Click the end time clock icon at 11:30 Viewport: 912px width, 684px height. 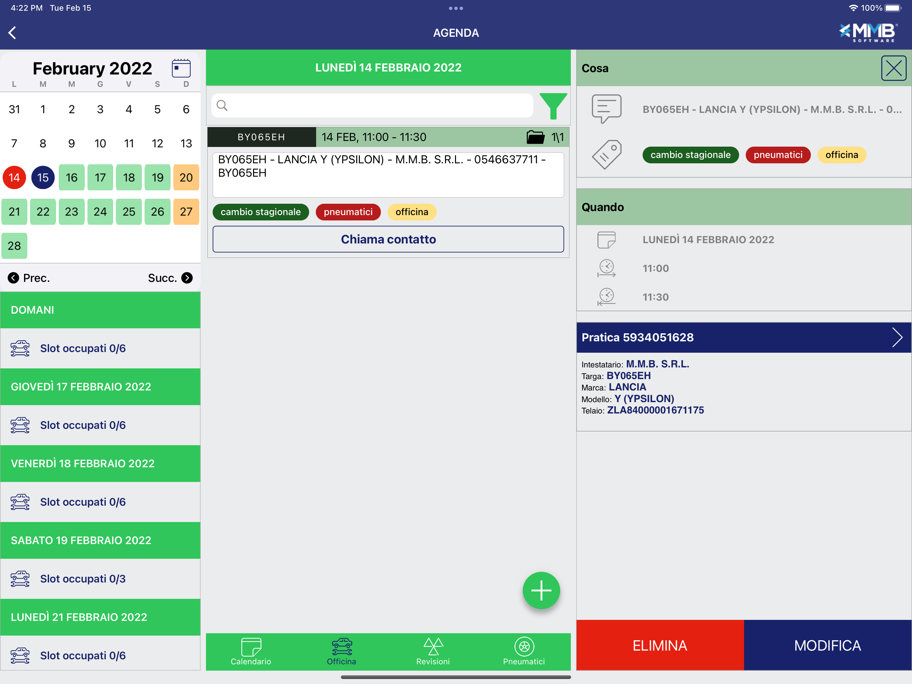607,297
